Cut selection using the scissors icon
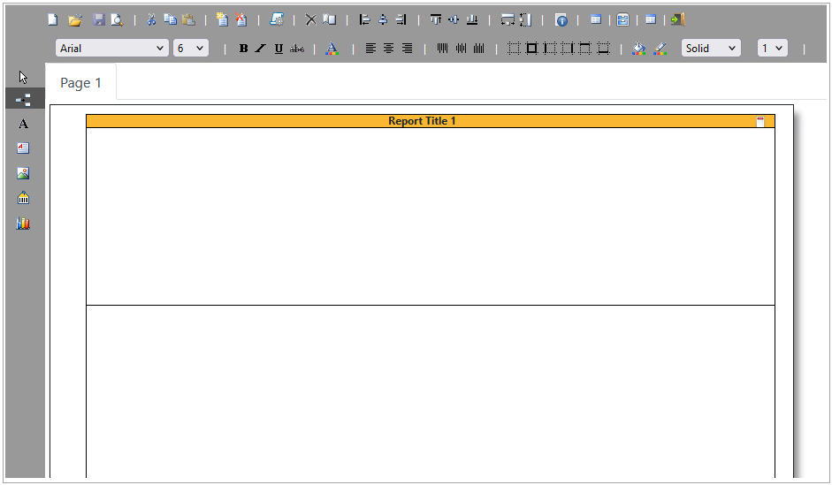This screenshot has width=832, height=485. click(151, 19)
